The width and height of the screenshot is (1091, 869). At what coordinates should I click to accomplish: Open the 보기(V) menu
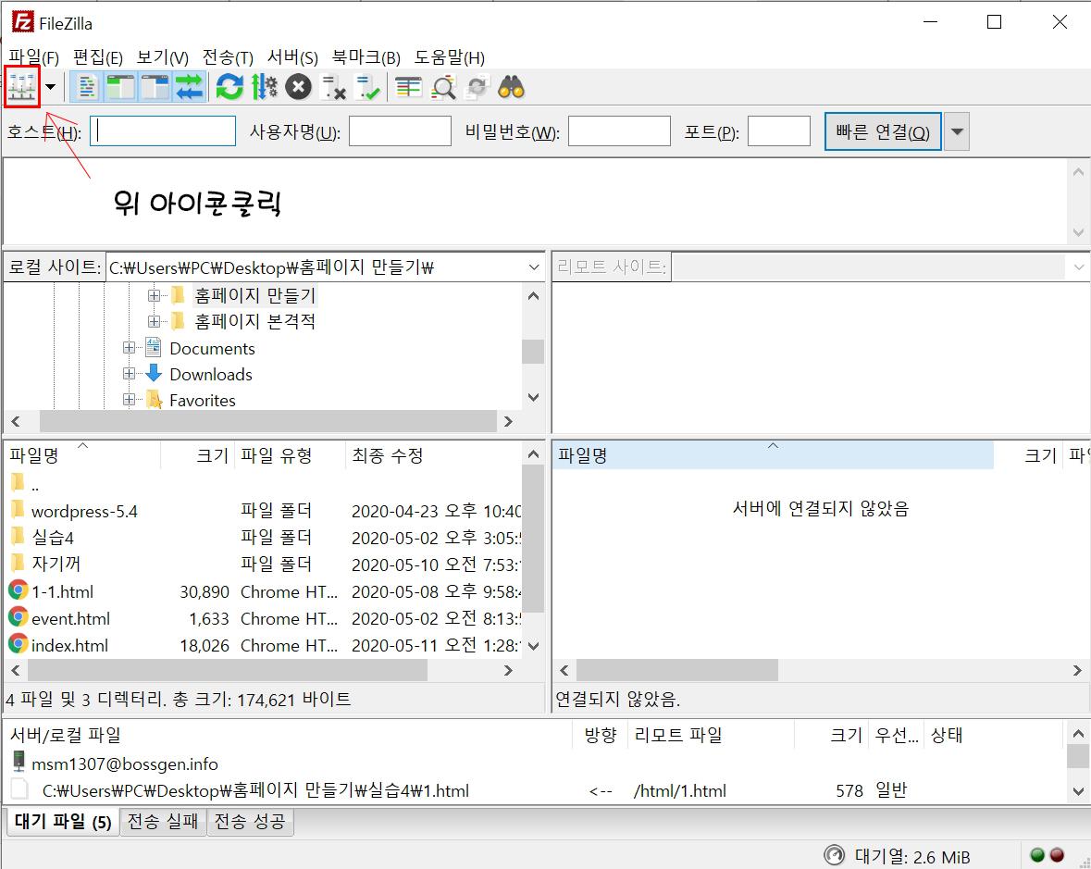162,57
